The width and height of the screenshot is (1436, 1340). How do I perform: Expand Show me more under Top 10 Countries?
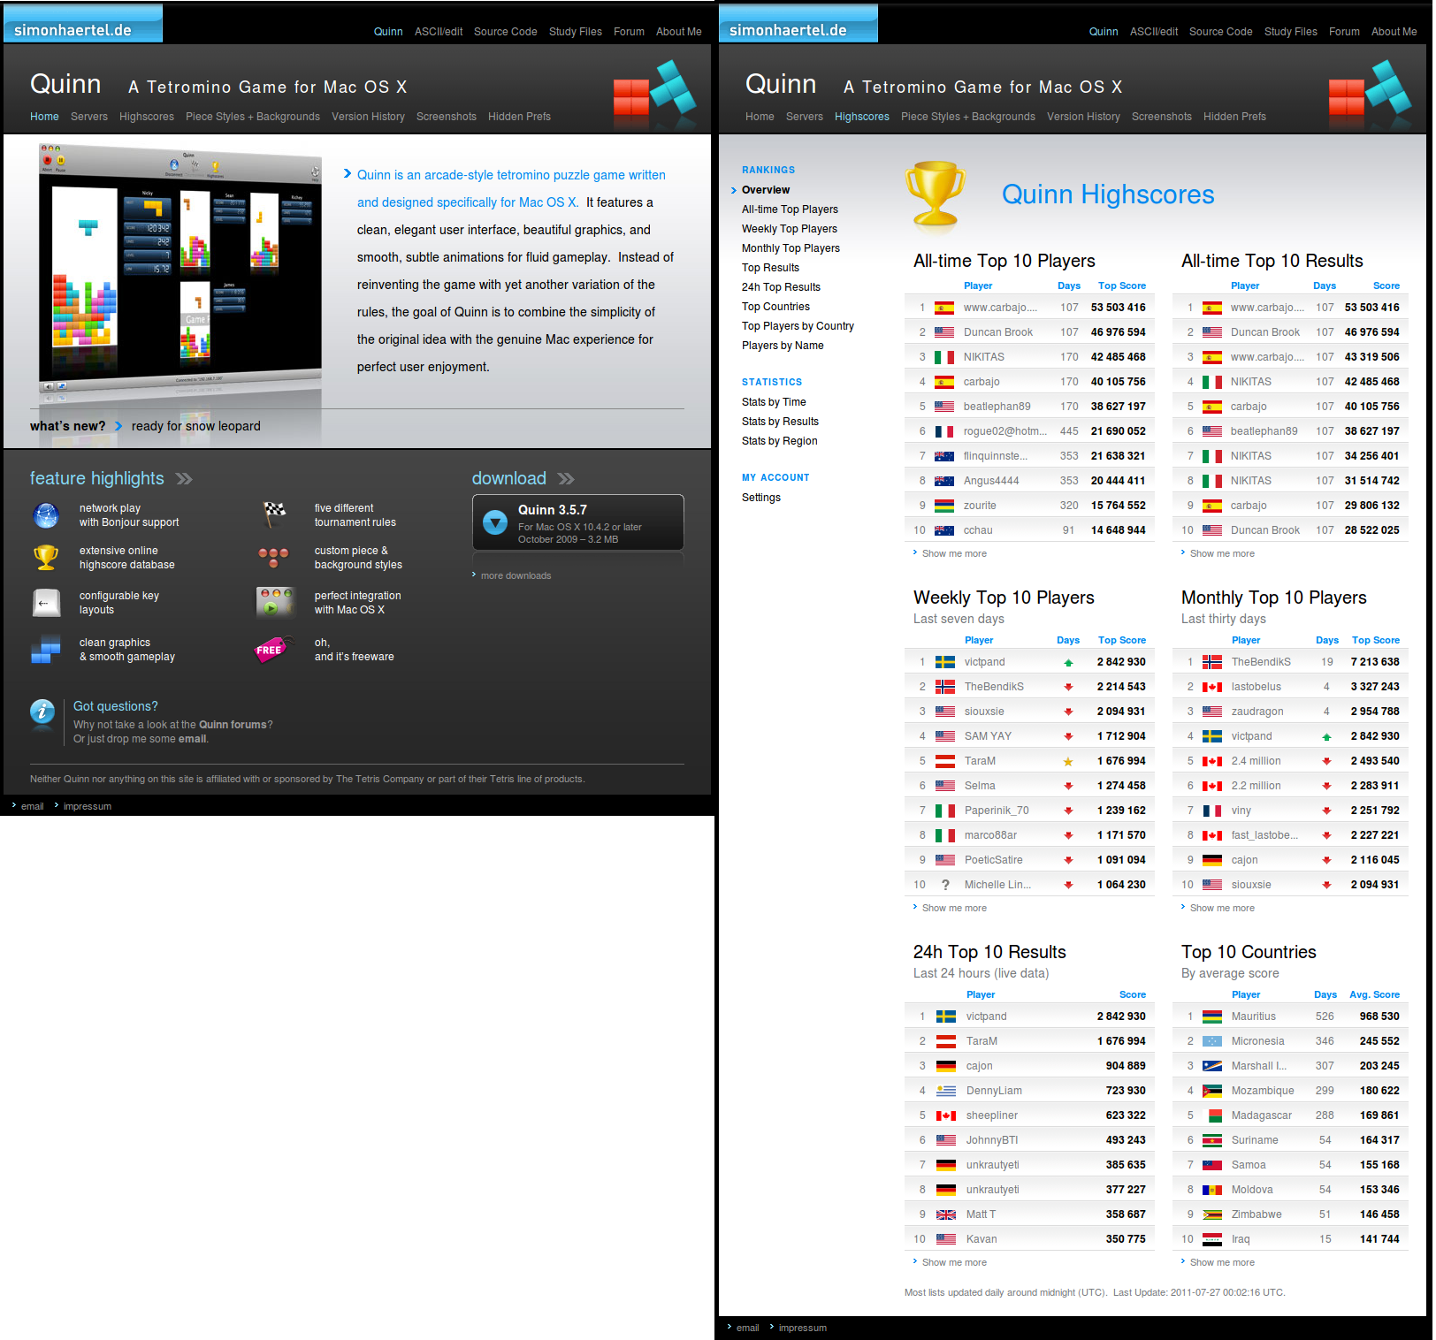click(x=1222, y=1262)
